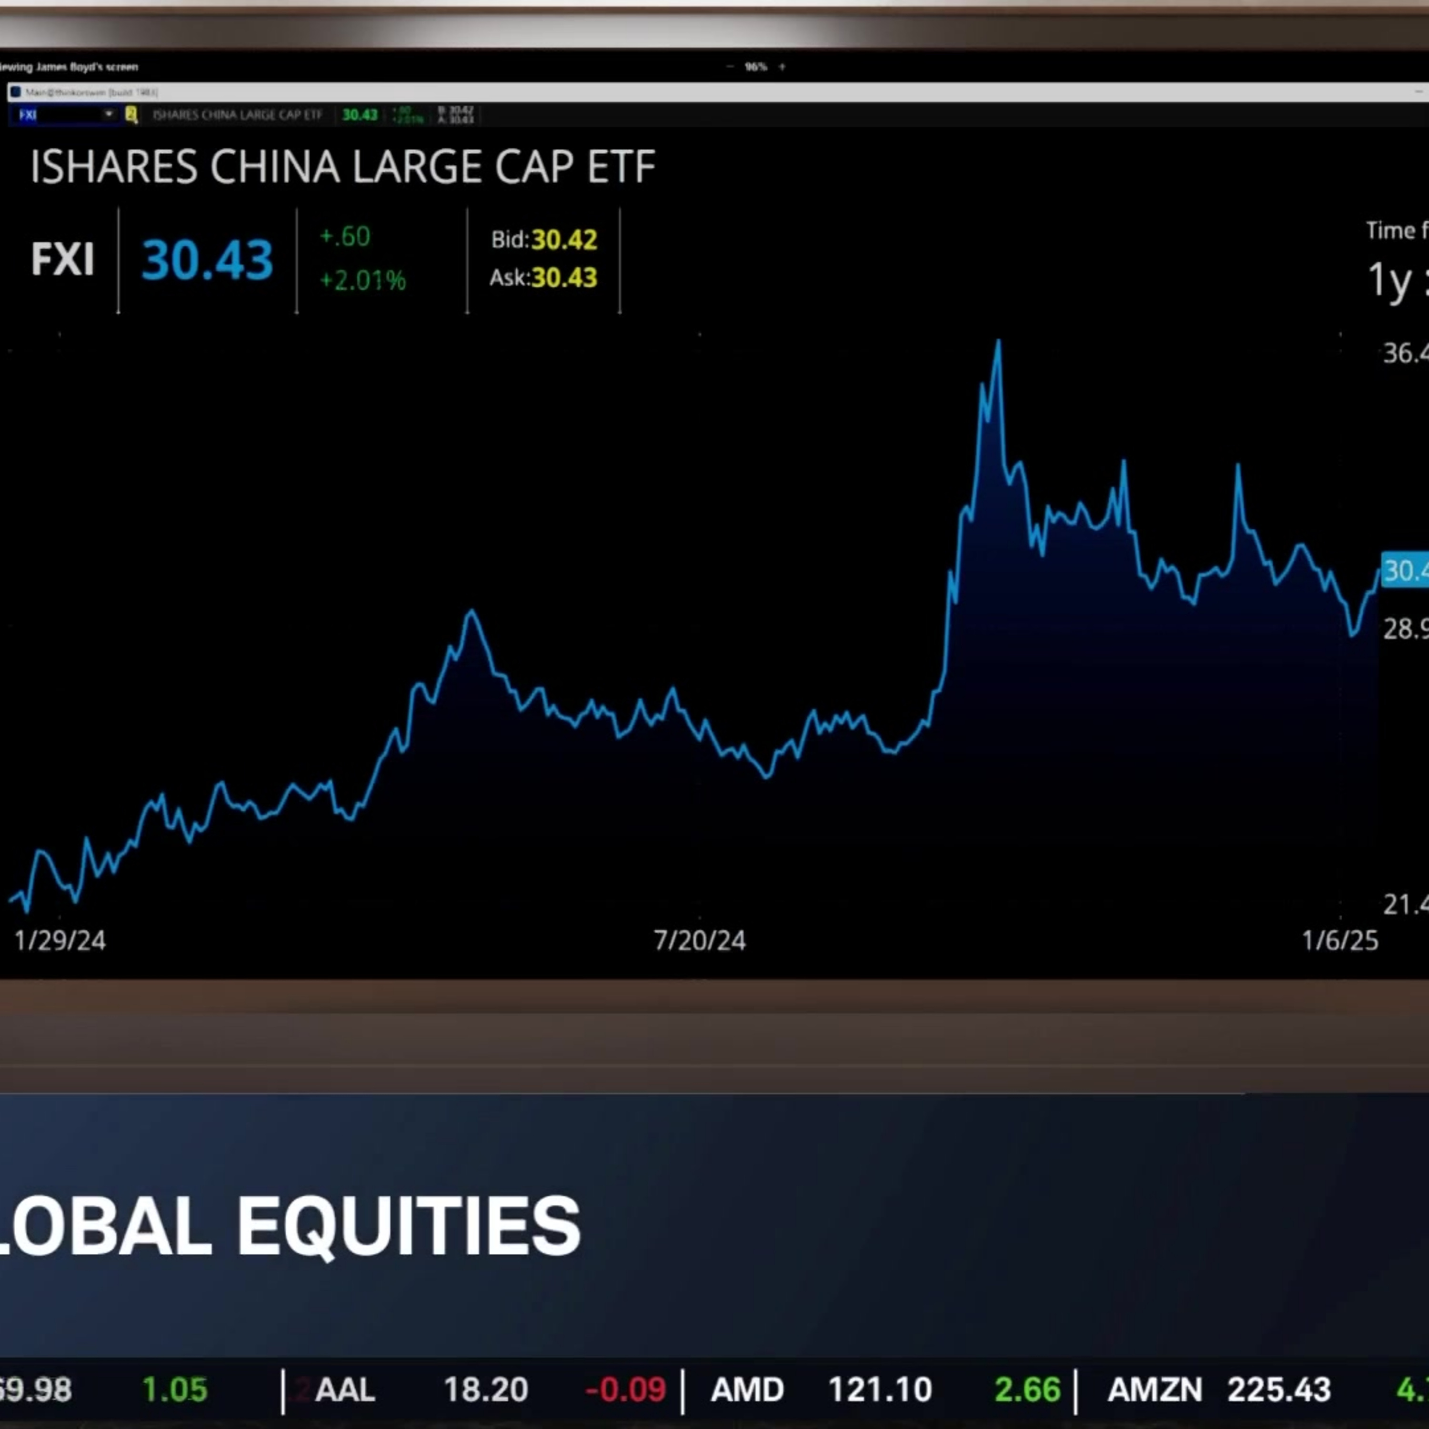The image size is (1429, 1429).
Task: Click the green 2.66 AMD change
Action: (1027, 1390)
